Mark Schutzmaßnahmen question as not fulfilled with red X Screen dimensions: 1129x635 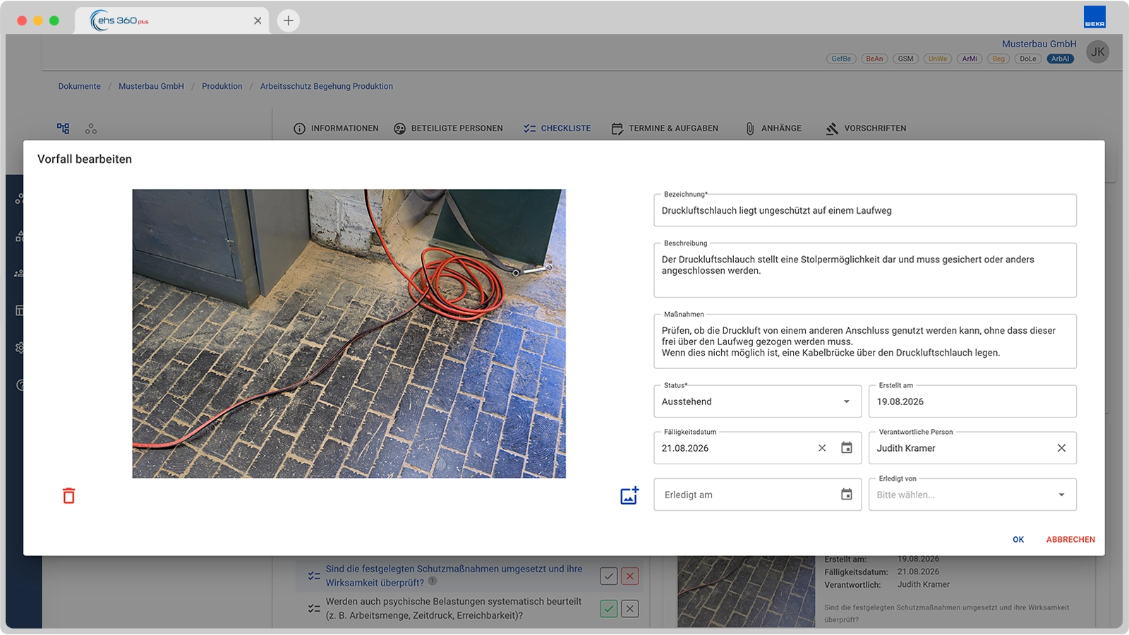tap(630, 576)
